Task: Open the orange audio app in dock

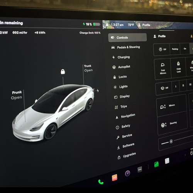Action: (114, 178)
